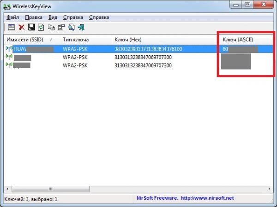Maximize the WirelessKeyView window

coord(247,5)
